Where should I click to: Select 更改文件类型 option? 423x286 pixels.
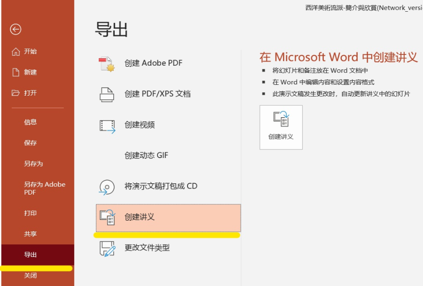coord(168,248)
